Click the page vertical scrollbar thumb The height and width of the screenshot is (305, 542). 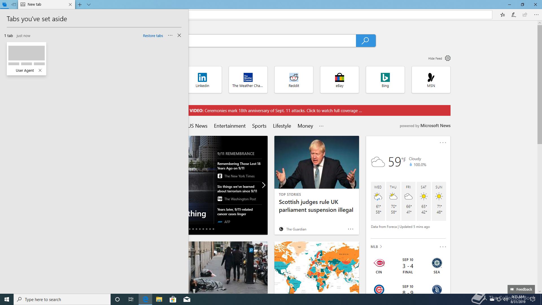(x=539, y=85)
